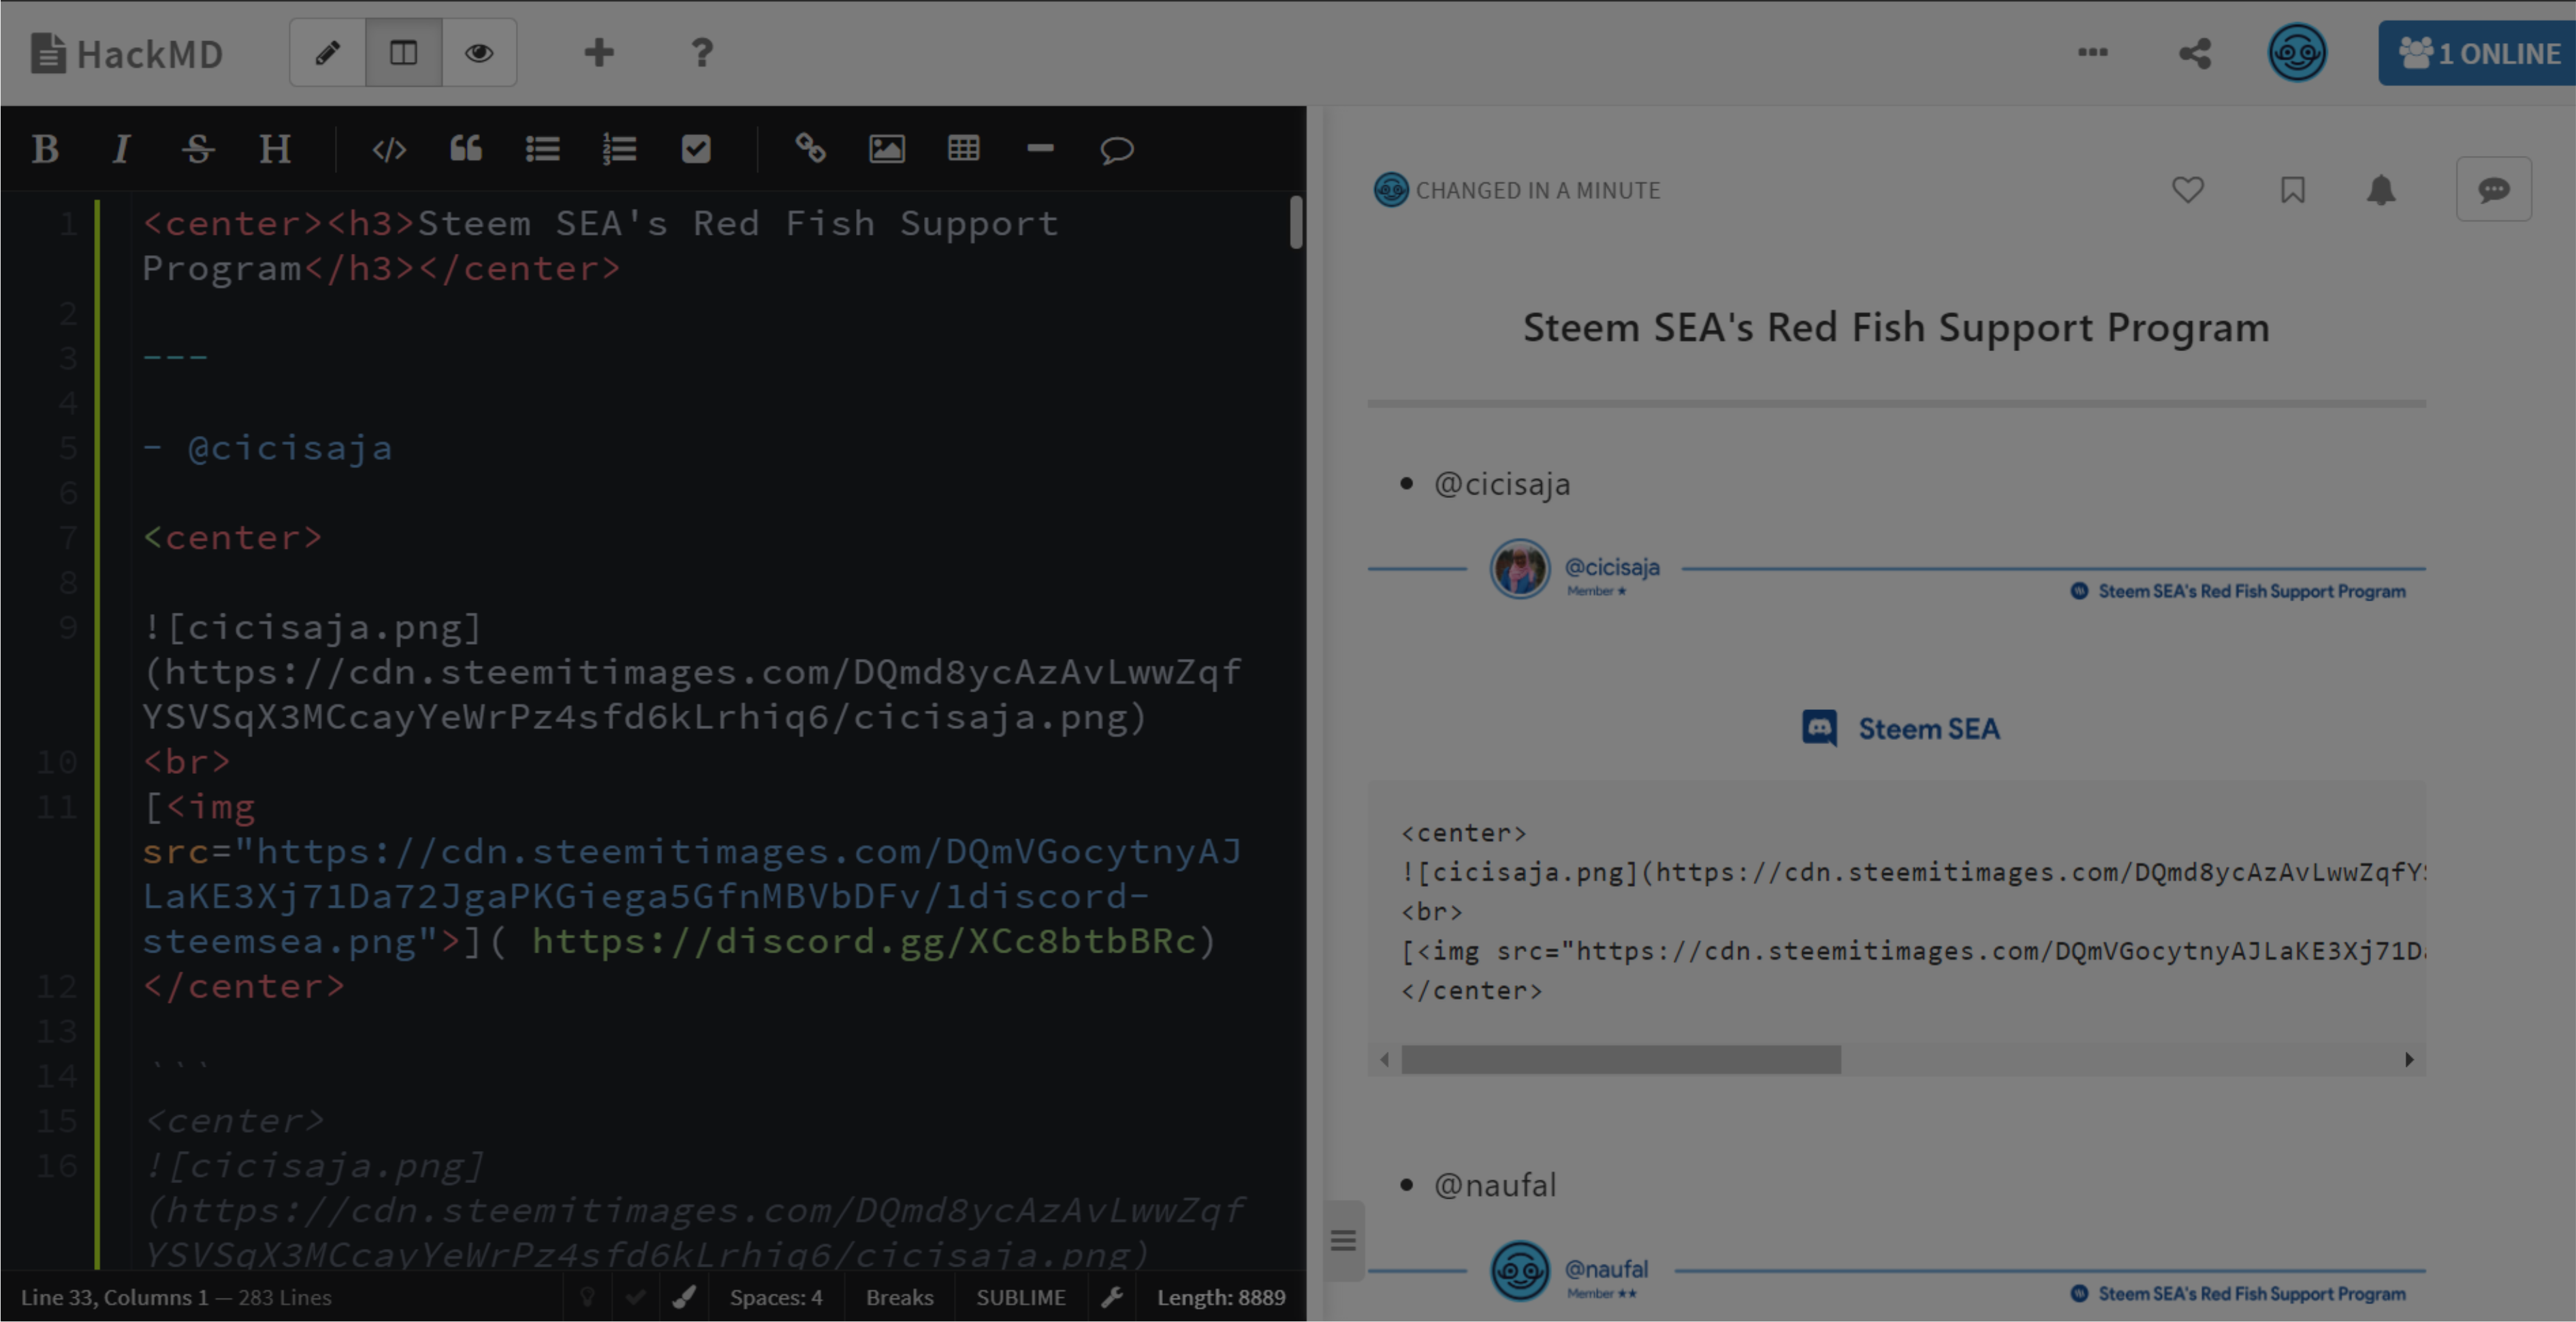Viewport: 2576px width, 1322px height.
Task: Insert an image via the toolbar
Action: 887,149
